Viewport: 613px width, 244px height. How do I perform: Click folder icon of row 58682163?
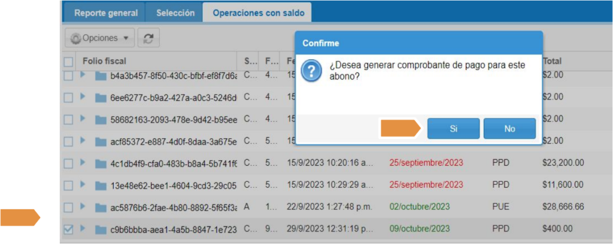point(100,120)
